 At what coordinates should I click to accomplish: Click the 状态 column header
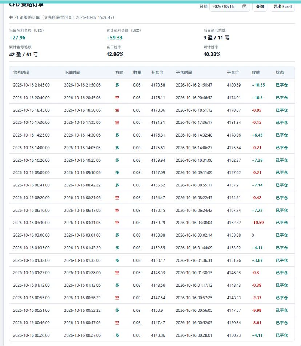(x=280, y=72)
